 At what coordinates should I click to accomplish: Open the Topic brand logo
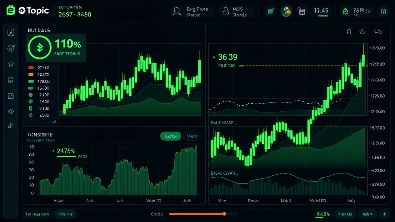click(34, 10)
